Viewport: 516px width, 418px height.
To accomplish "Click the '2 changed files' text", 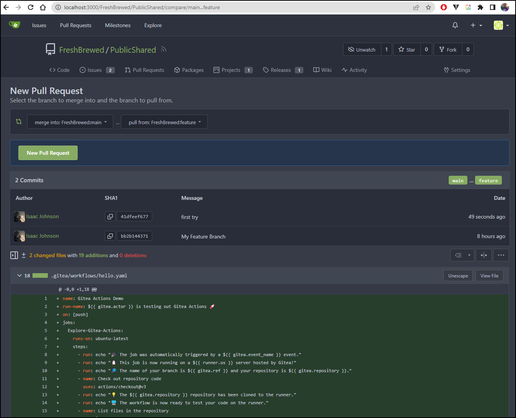I will [x=48, y=255].
